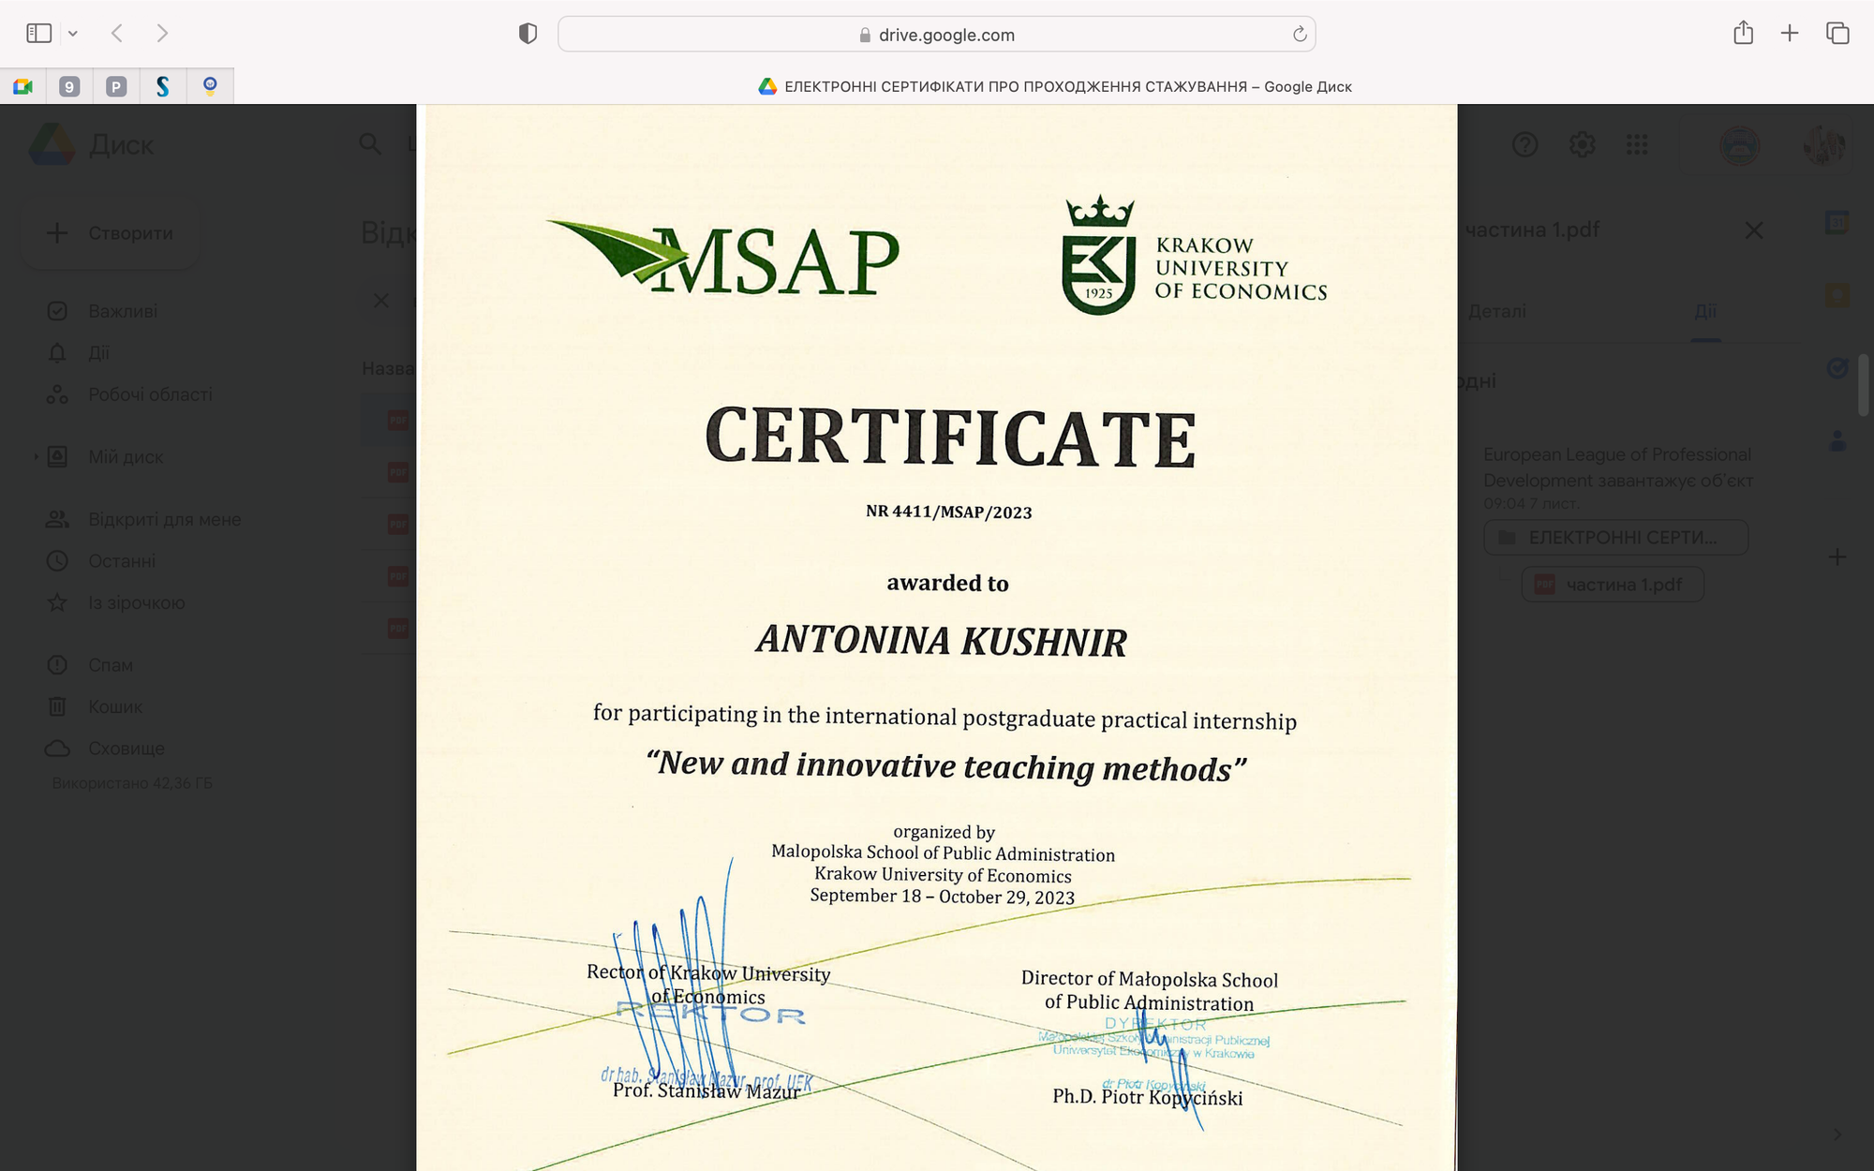
Task: Click the privacy shield icon
Action: [528, 34]
